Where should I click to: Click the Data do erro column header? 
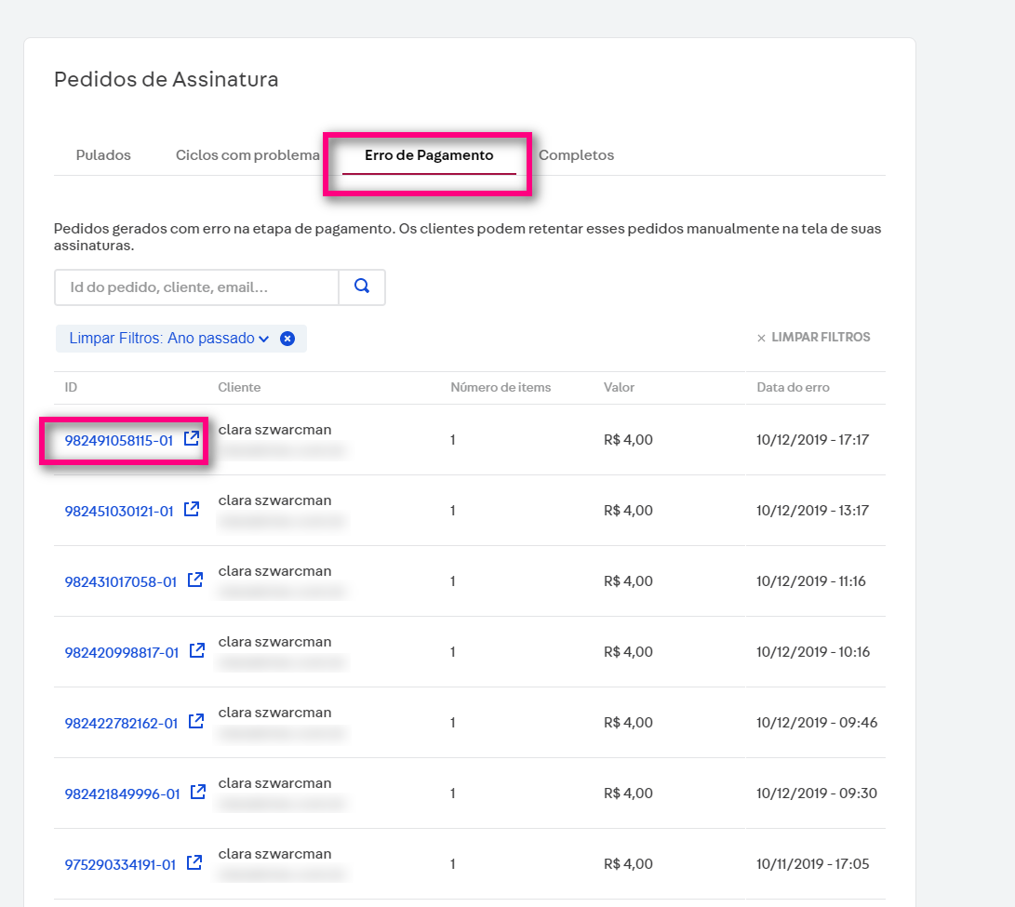point(793,387)
